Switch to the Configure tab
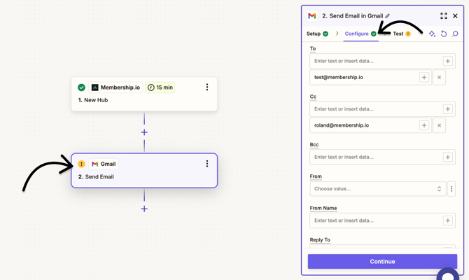 (x=360, y=34)
